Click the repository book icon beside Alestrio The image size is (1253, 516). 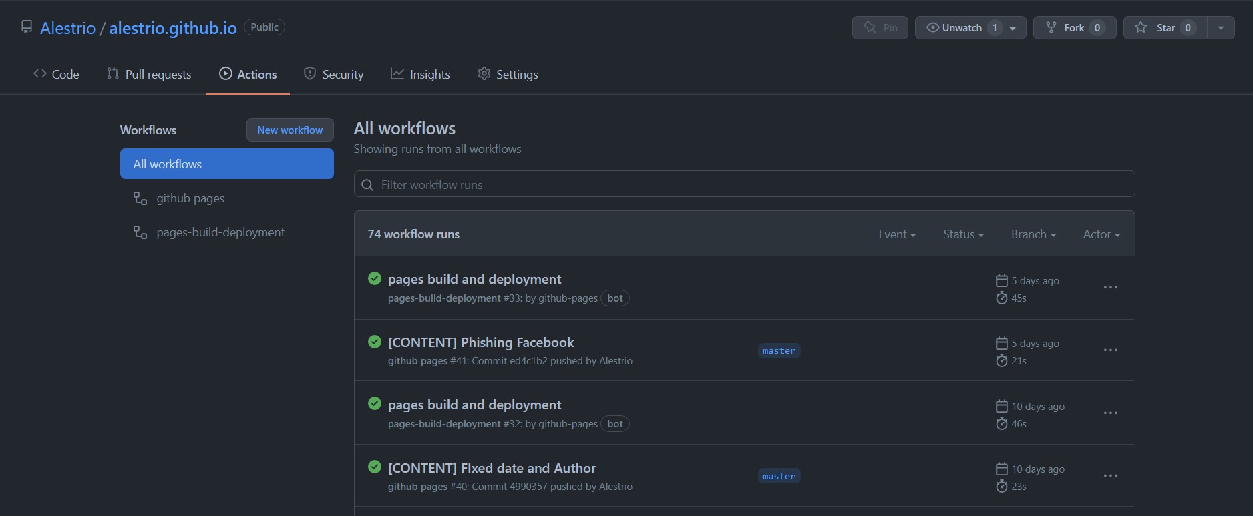(x=27, y=27)
